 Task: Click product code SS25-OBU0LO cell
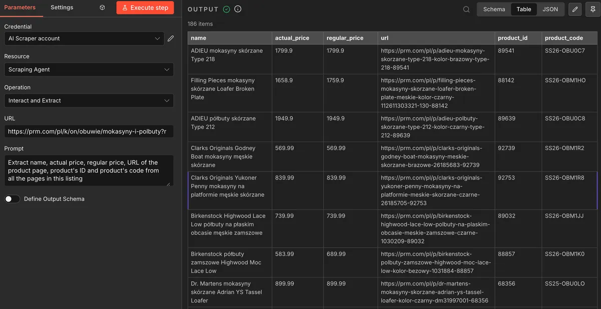(x=569, y=292)
